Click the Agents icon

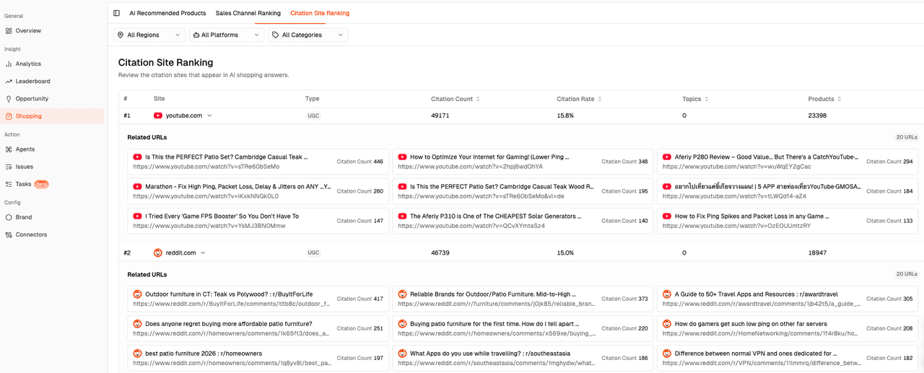9,149
